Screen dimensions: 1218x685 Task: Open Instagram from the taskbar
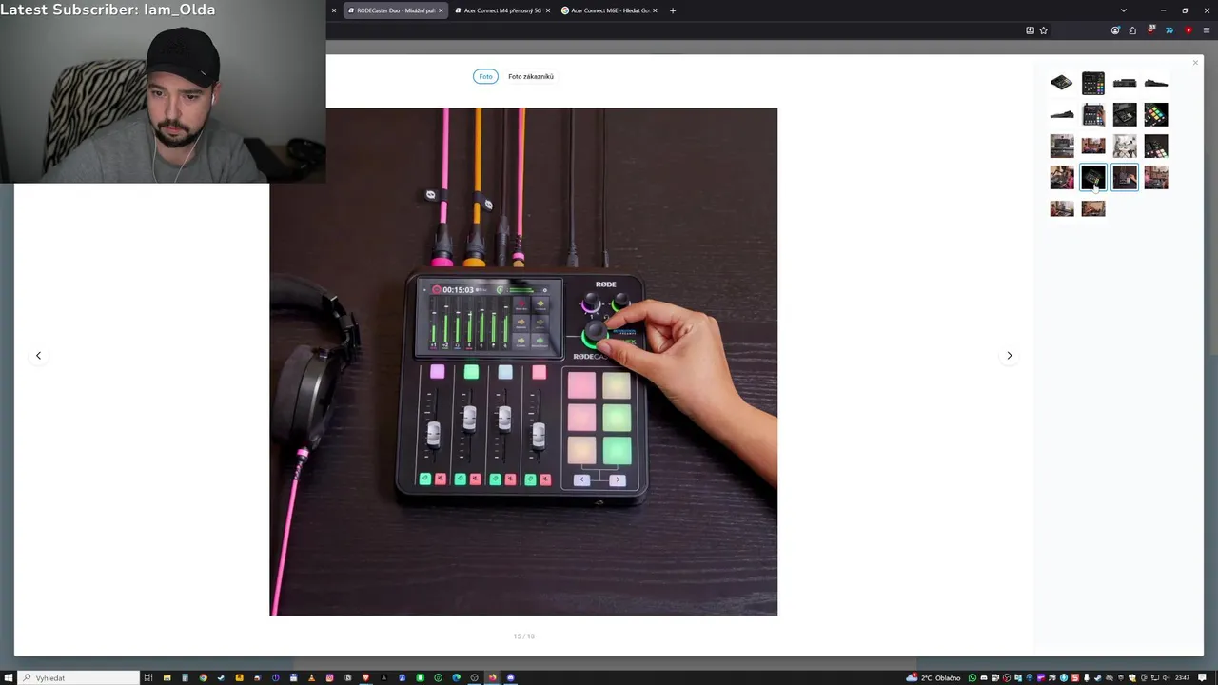click(x=329, y=677)
